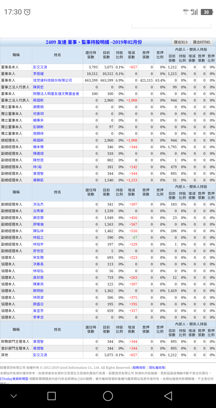Open the 吳仰恩 name link
Image resolution: width=216 pixels, height=408 pixels.
coord(38,277)
